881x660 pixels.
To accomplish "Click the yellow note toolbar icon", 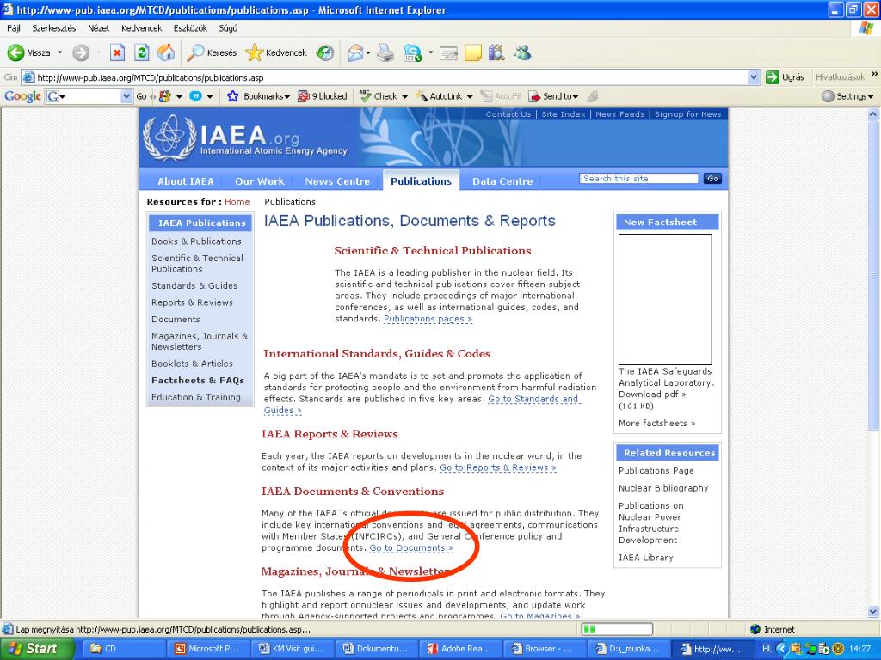I will pos(473,52).
